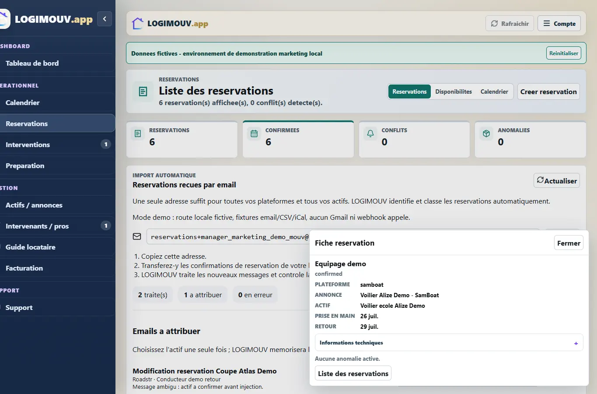The image size is (597, 394).
Task: Click the envelope icon beside email address
Action: click(x=137, y=236)
